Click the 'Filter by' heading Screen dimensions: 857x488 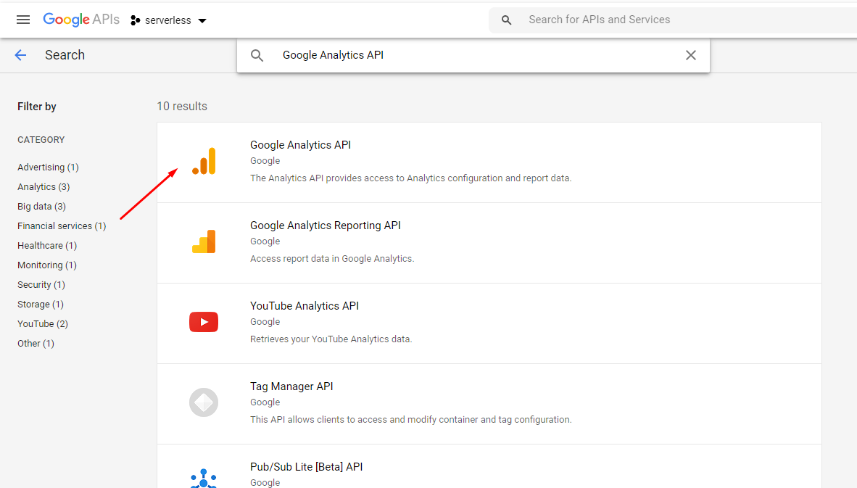[37, 107]
